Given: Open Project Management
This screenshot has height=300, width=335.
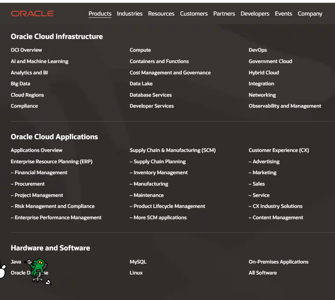Looking at the screenshot, I should tap(37, 195).
